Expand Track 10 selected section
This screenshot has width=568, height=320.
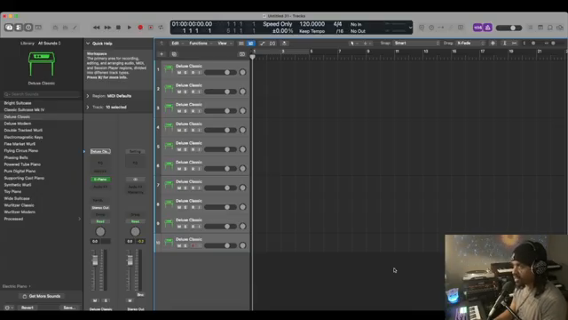pyautogui.click(x=88, y=108)
